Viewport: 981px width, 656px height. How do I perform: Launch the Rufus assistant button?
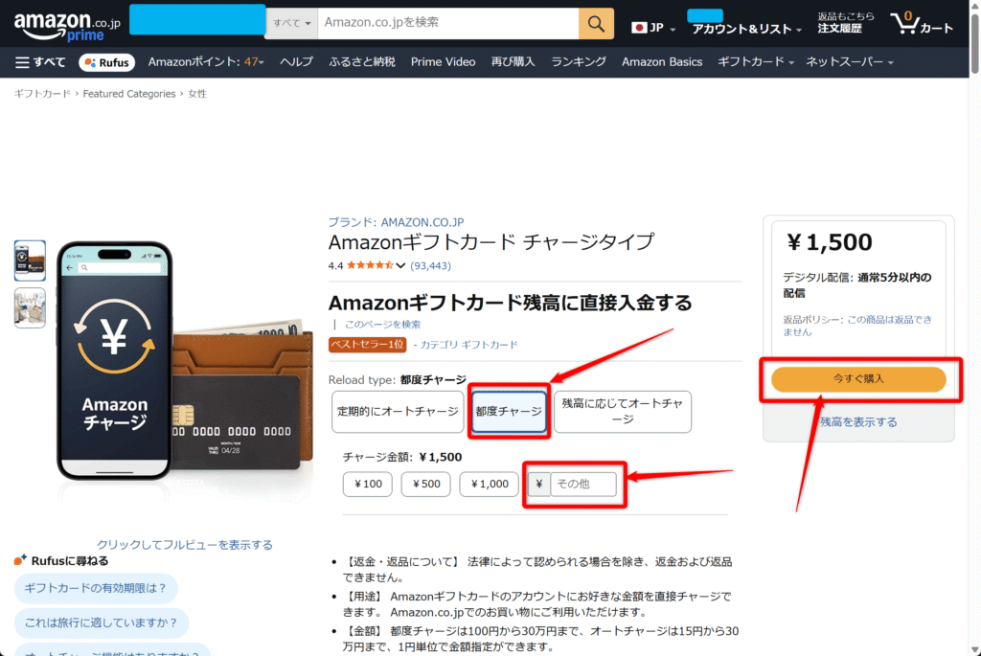[x=107, y=62]
